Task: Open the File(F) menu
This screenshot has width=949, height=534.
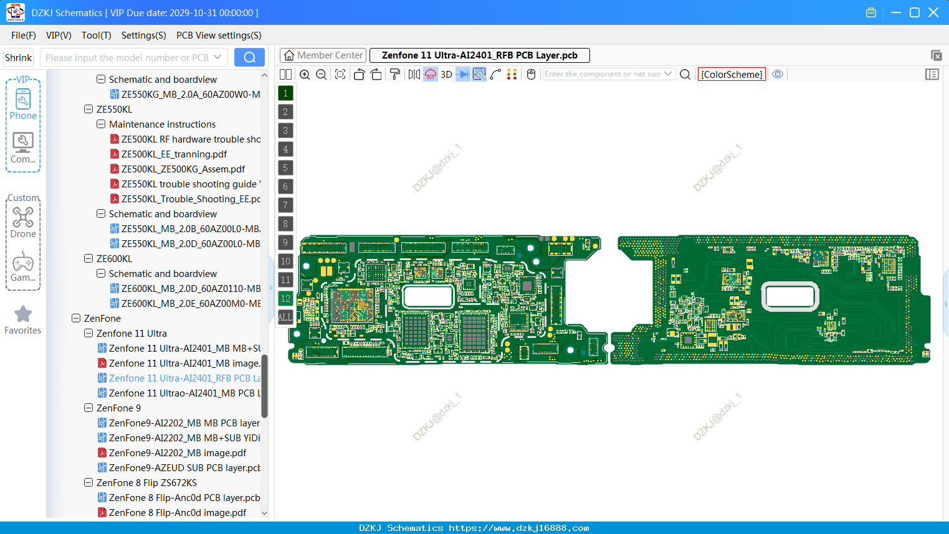Action: pos(24,35)
